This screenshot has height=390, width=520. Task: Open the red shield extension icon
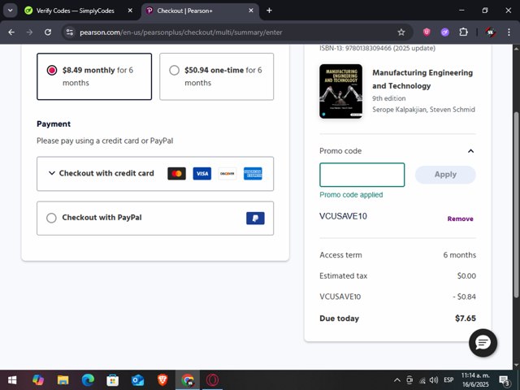(x=427, y=32)
